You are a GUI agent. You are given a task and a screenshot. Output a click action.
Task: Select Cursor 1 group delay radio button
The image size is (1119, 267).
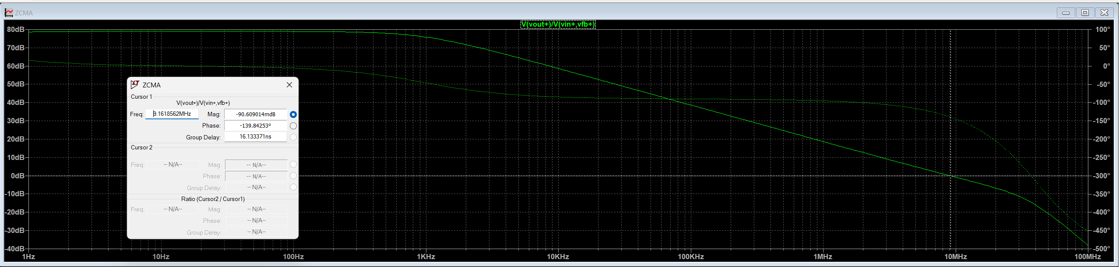tap(293, 137)
